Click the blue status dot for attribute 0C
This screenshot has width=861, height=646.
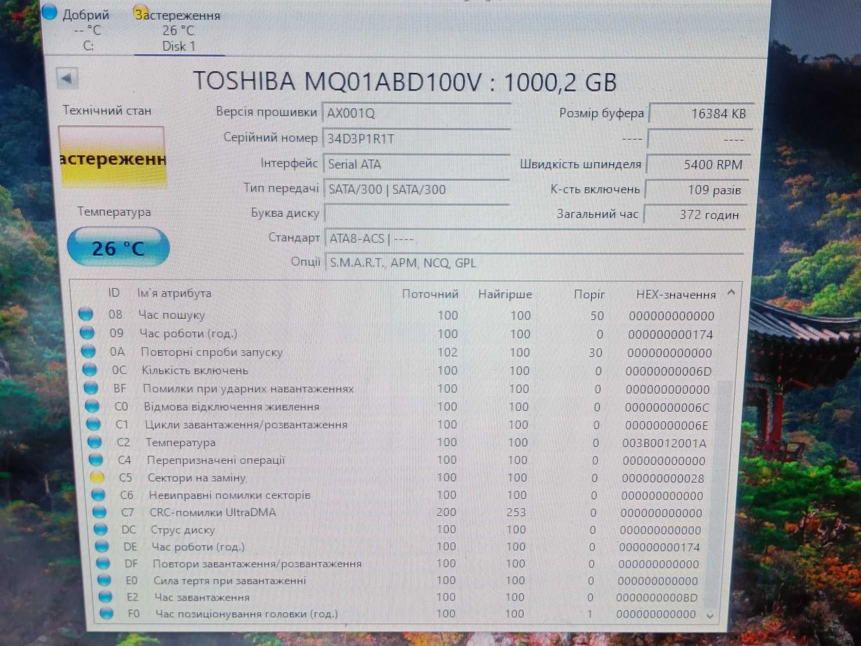click(90, 370)
